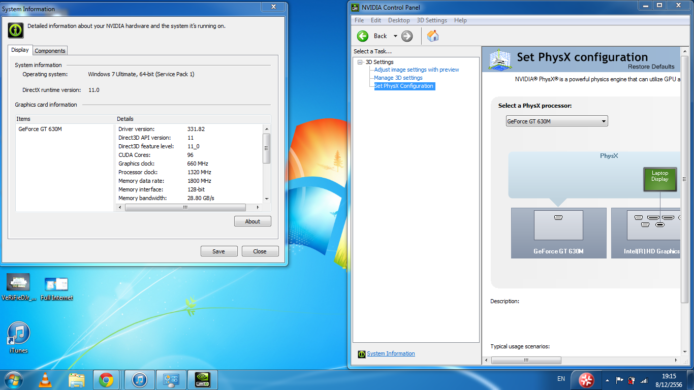Click the Intel(R) HD Graphics diagram label
The width and height of the screenshot is (694, 390).
click(x=652, y=251)
